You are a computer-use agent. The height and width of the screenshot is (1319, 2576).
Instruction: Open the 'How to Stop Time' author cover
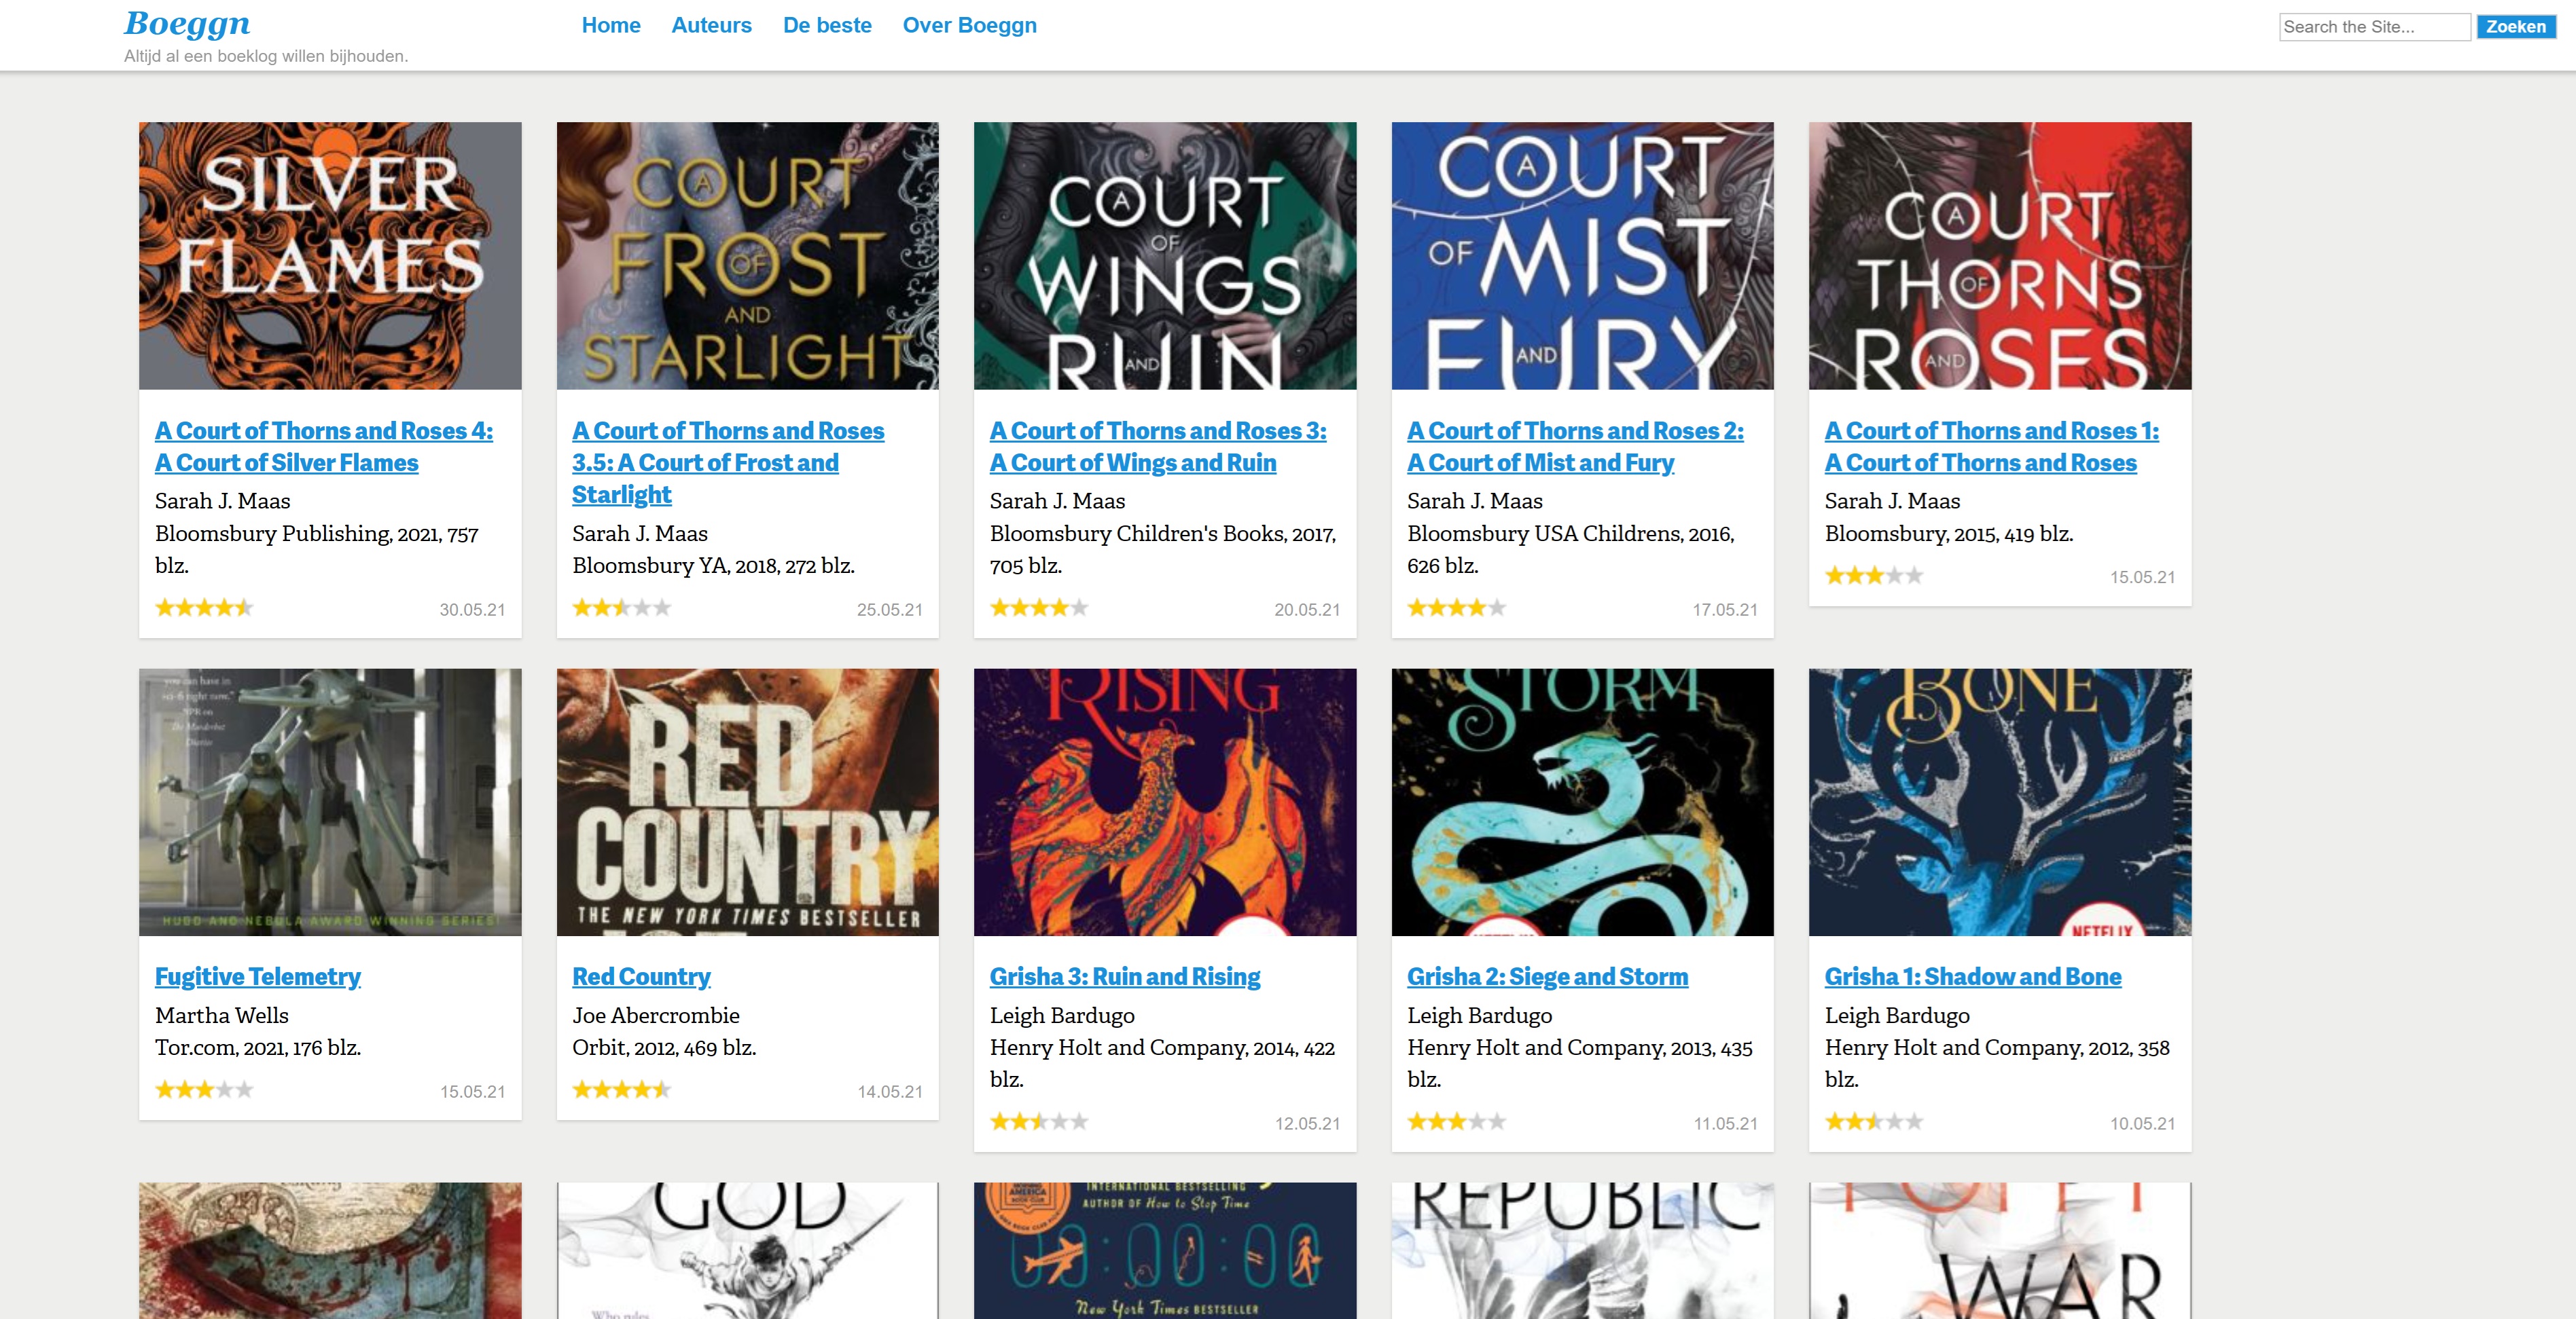1165,1251
